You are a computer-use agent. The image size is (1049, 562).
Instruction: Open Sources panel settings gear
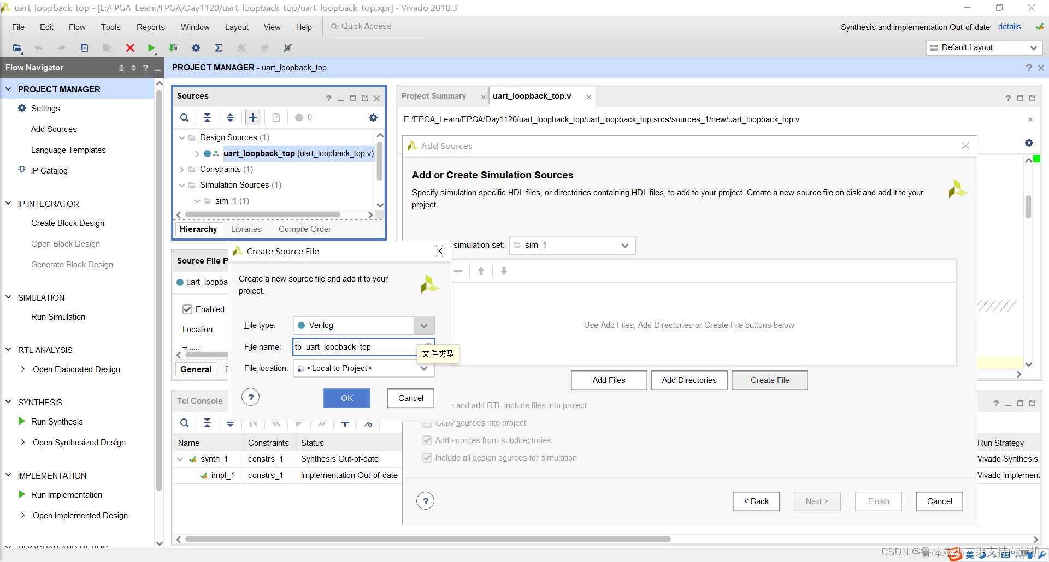click(x=373, y=117)
